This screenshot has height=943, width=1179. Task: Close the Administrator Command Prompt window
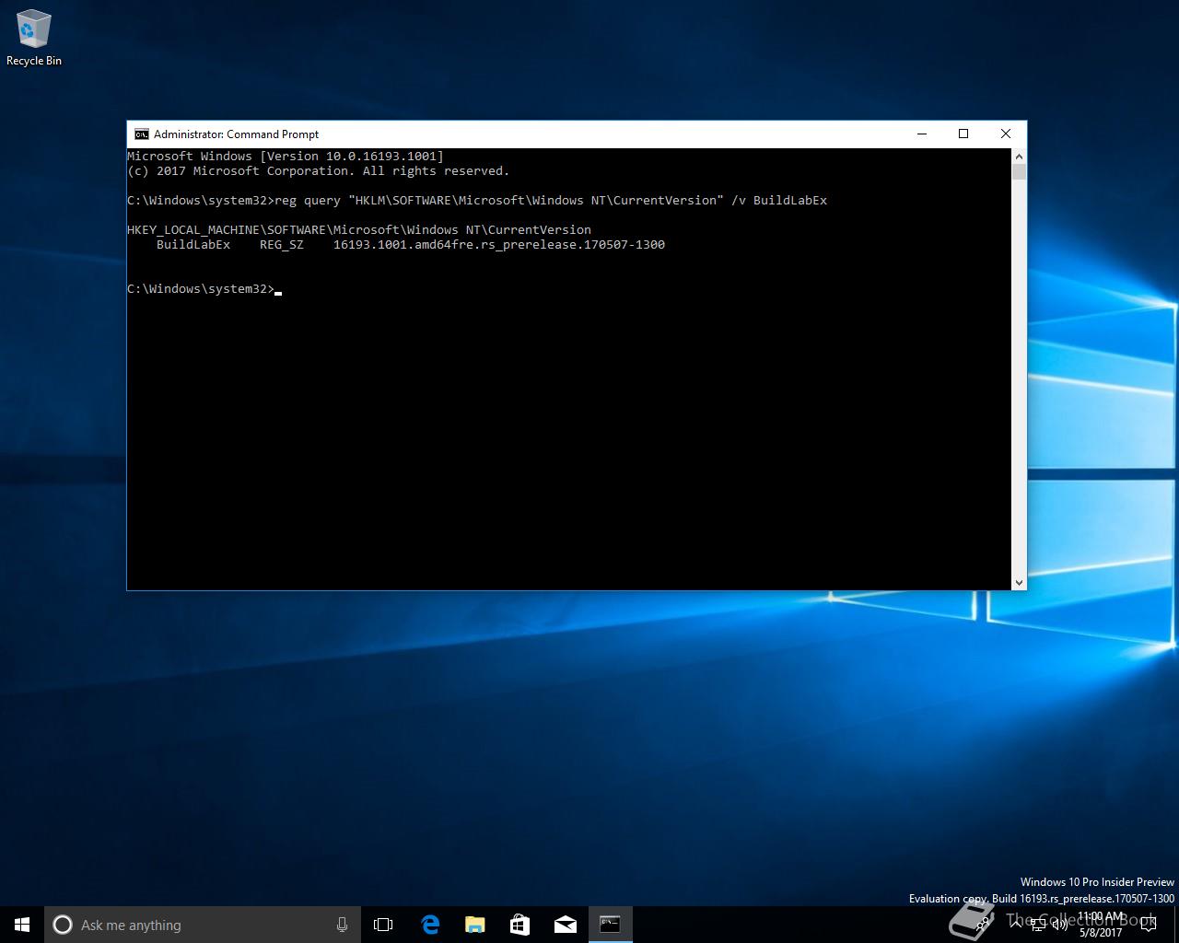tap(1006, 134)
